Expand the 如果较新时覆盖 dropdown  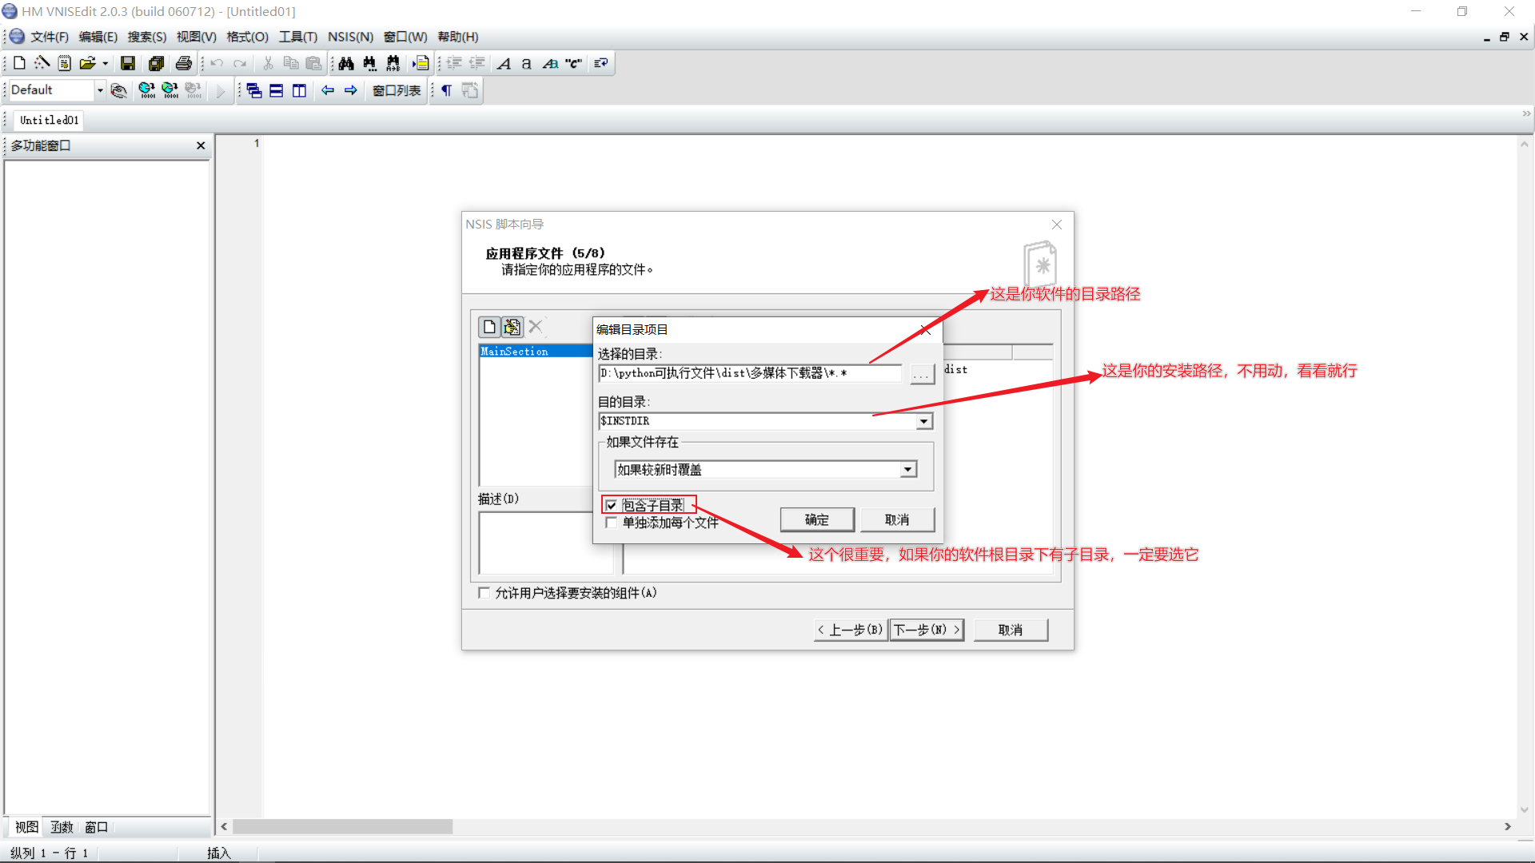tap(908, 470)
